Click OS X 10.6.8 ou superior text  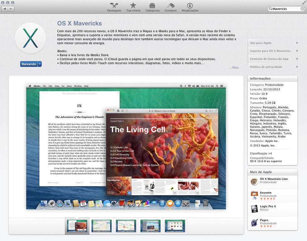point(266,161)
